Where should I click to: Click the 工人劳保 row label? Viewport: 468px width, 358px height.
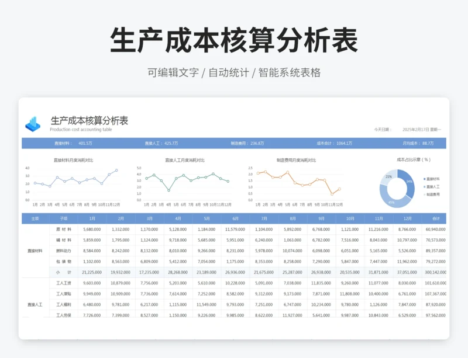coord(64,315)
